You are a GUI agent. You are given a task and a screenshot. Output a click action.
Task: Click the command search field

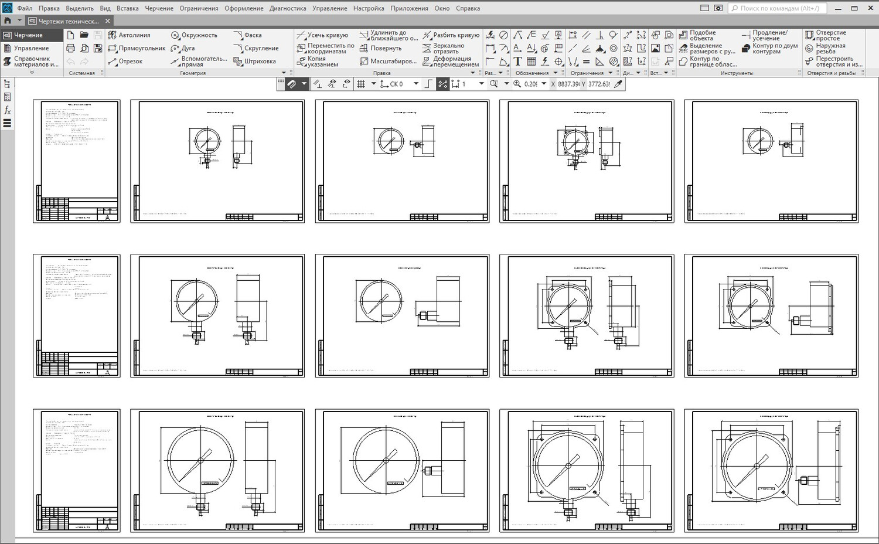tap(778, 8)
